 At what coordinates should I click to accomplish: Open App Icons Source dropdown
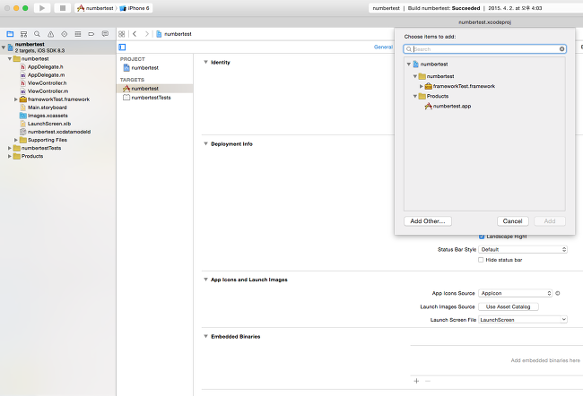(516, 293)
